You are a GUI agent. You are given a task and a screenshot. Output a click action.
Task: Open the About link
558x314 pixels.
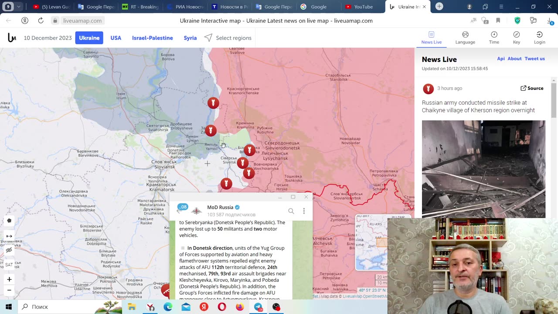point(514,58)
